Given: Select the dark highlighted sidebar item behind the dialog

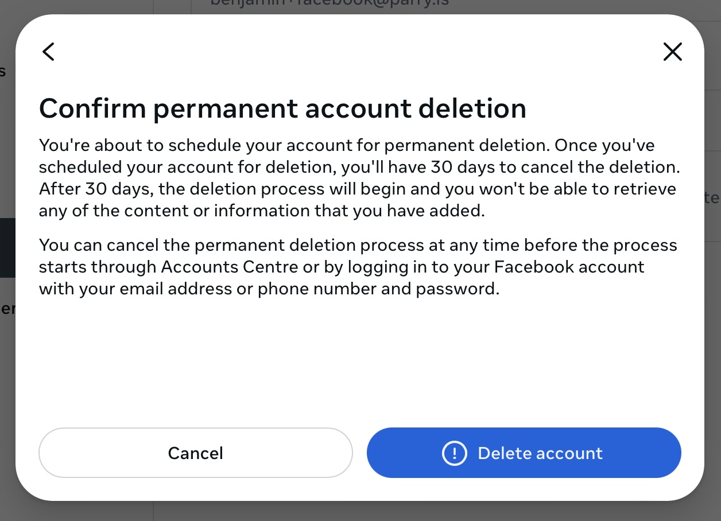Looking at the screenshot, I should point(7,247).
